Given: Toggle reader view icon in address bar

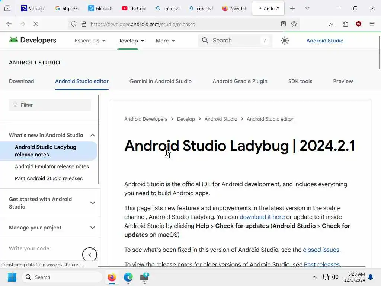Looking at the screenshot, I should 283,24.
